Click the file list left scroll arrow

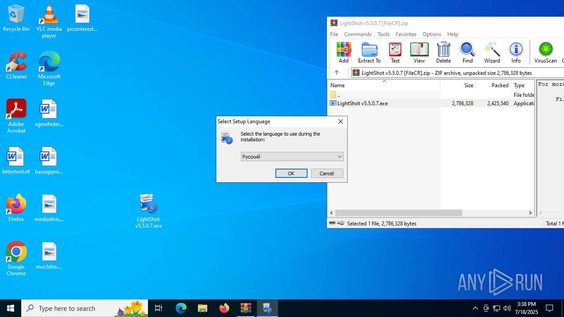click(331, 213)
